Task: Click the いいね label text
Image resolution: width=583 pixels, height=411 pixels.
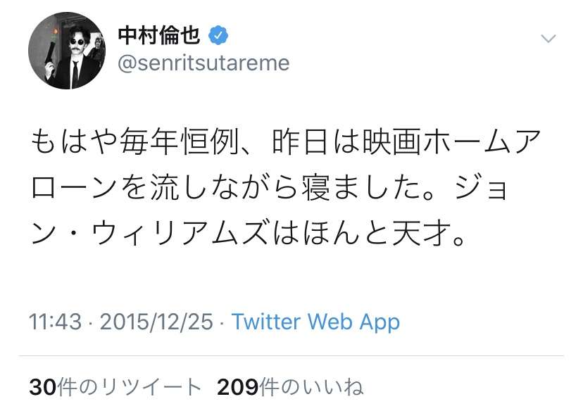Action: pyautogui.click(x=333, y=387)
